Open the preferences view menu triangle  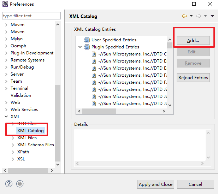[x=212, y=16]
